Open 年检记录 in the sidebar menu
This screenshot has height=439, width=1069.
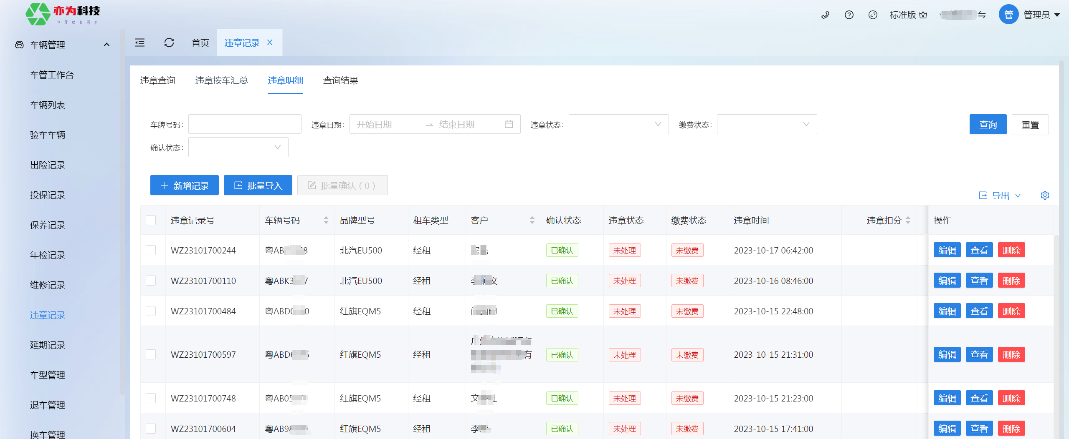pyautogui.click(x=48, y=255)
